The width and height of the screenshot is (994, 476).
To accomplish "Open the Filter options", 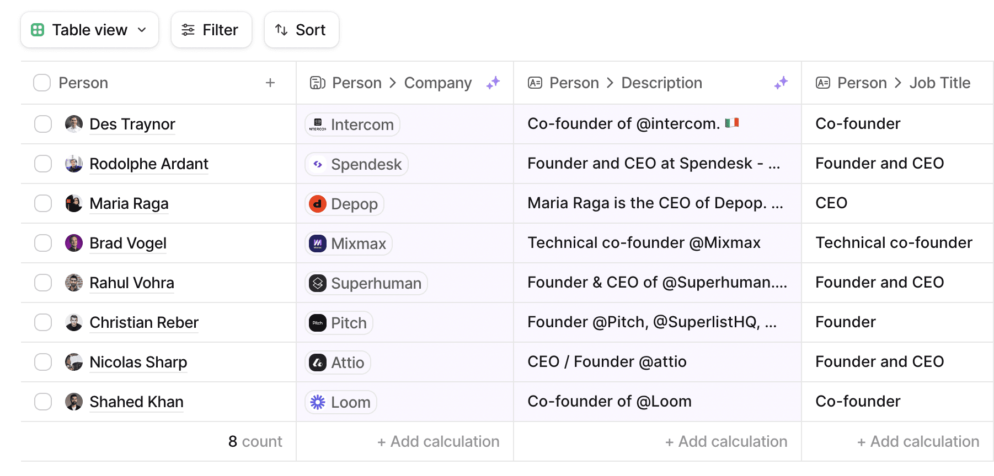I will pos(211,30).
